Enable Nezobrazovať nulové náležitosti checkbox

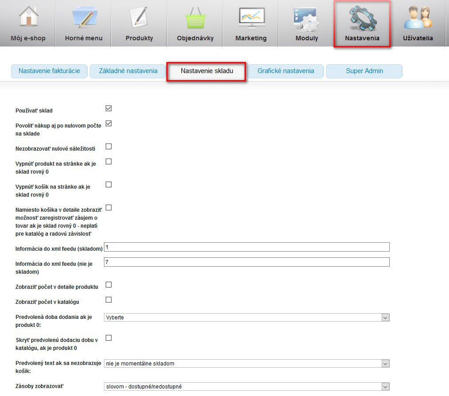108,147
